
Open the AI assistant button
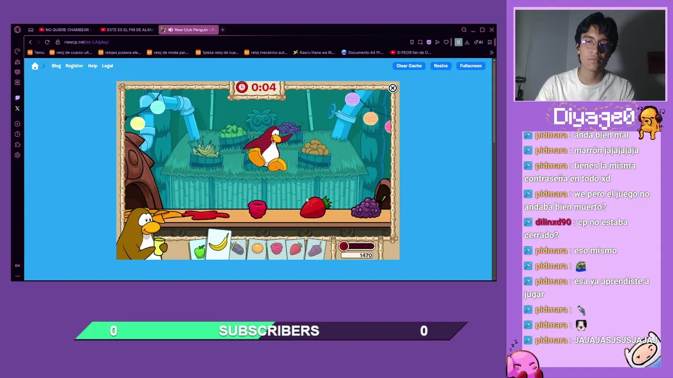coord(478,42)
